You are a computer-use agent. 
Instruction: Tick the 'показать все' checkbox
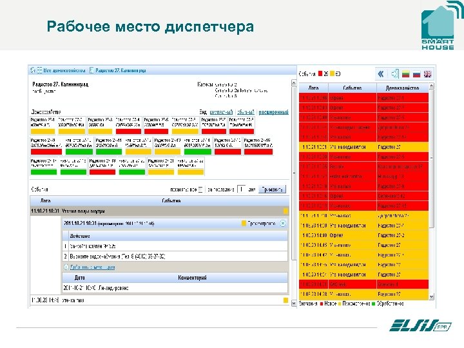(200, 189)
